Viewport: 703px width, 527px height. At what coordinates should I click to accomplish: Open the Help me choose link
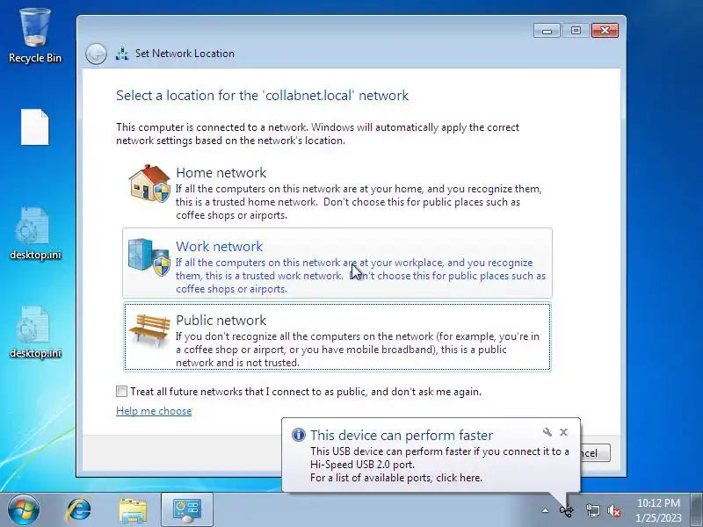pyautogui.click(x=154, y=411)
